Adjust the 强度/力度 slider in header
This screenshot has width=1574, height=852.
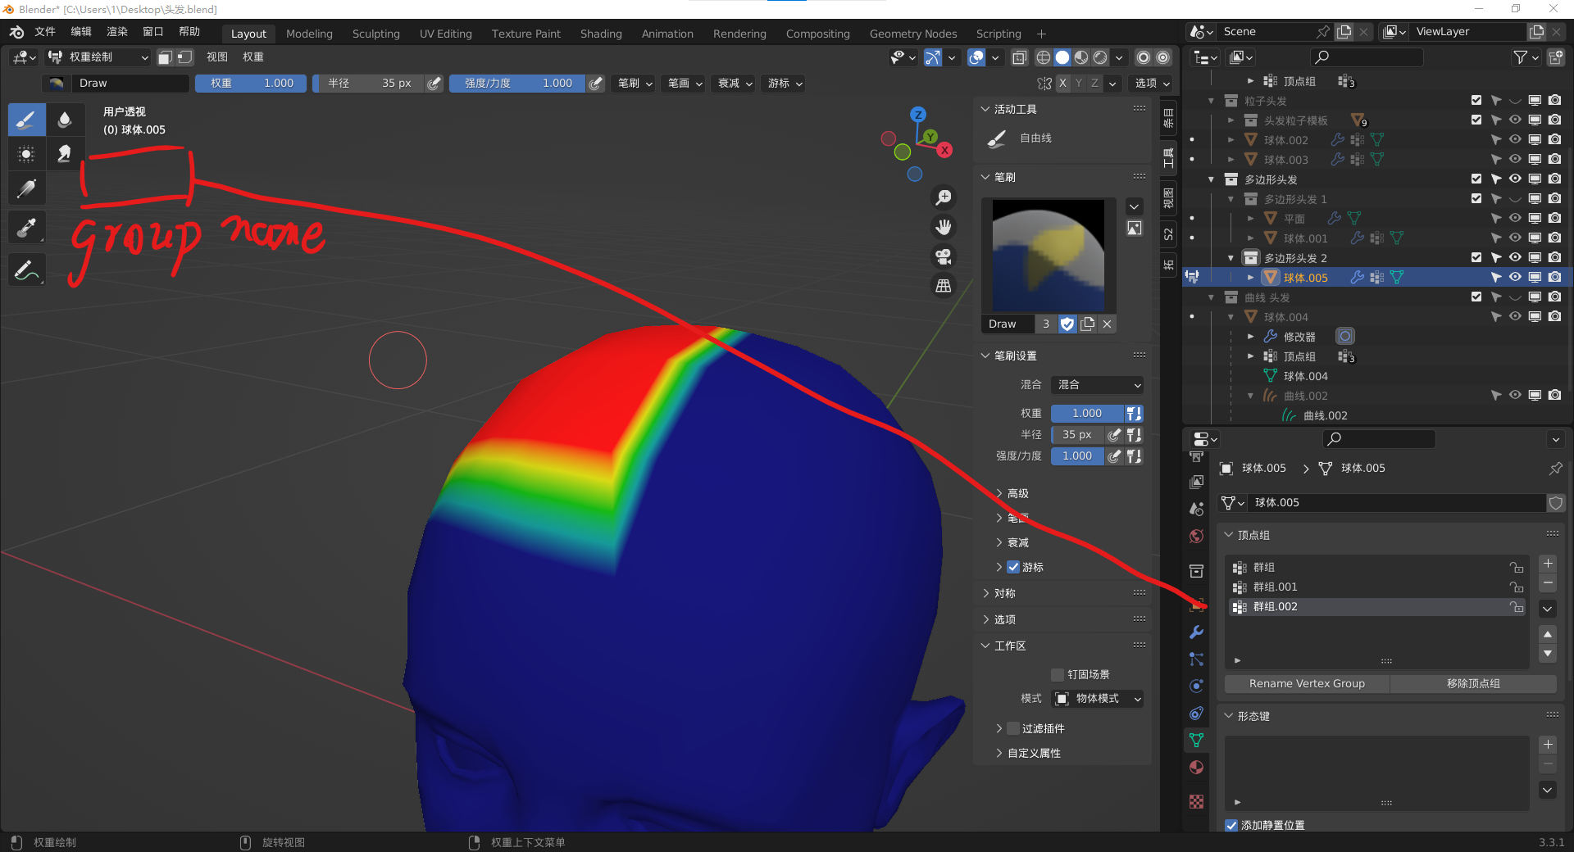tap(517, 84)
